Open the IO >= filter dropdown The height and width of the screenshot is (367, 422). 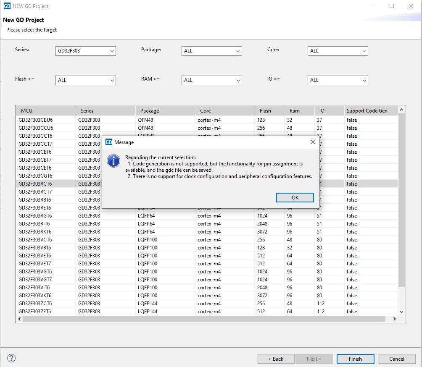click(338, 80)
